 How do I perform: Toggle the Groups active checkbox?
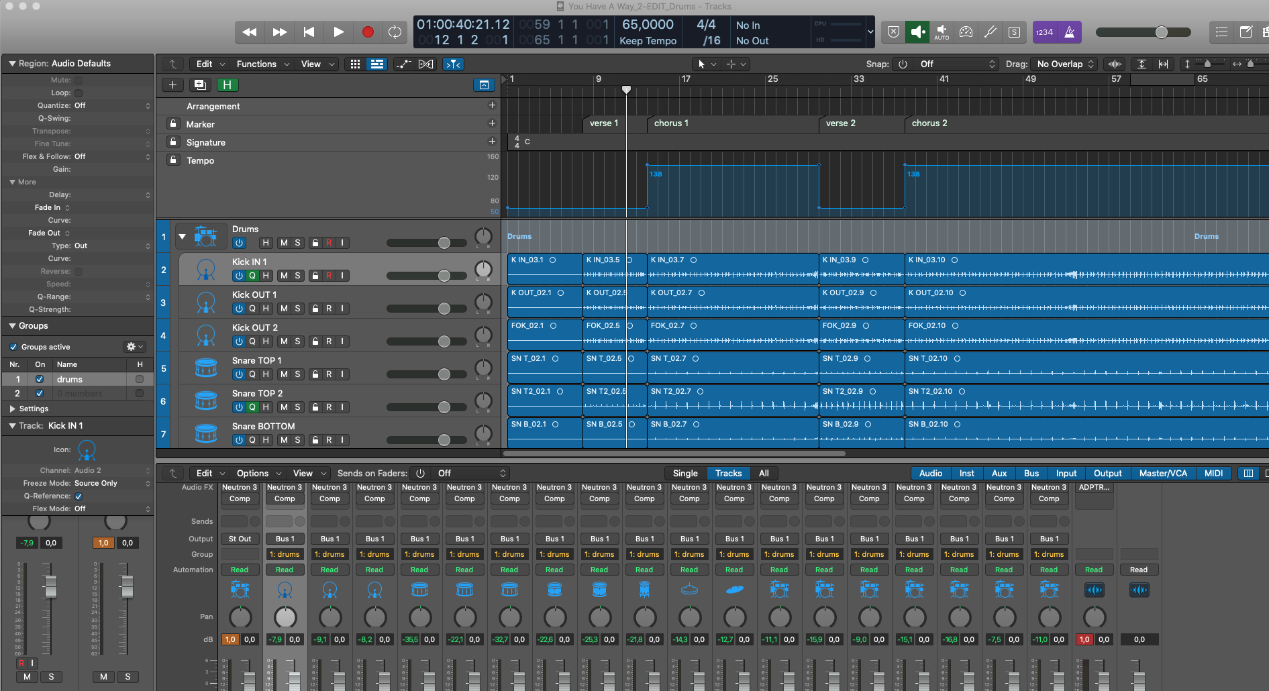click(13, 347)
